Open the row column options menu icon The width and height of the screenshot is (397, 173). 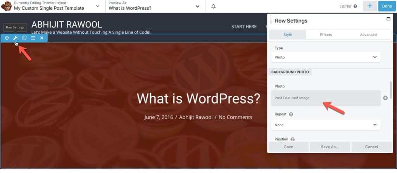tap(33, 38)
